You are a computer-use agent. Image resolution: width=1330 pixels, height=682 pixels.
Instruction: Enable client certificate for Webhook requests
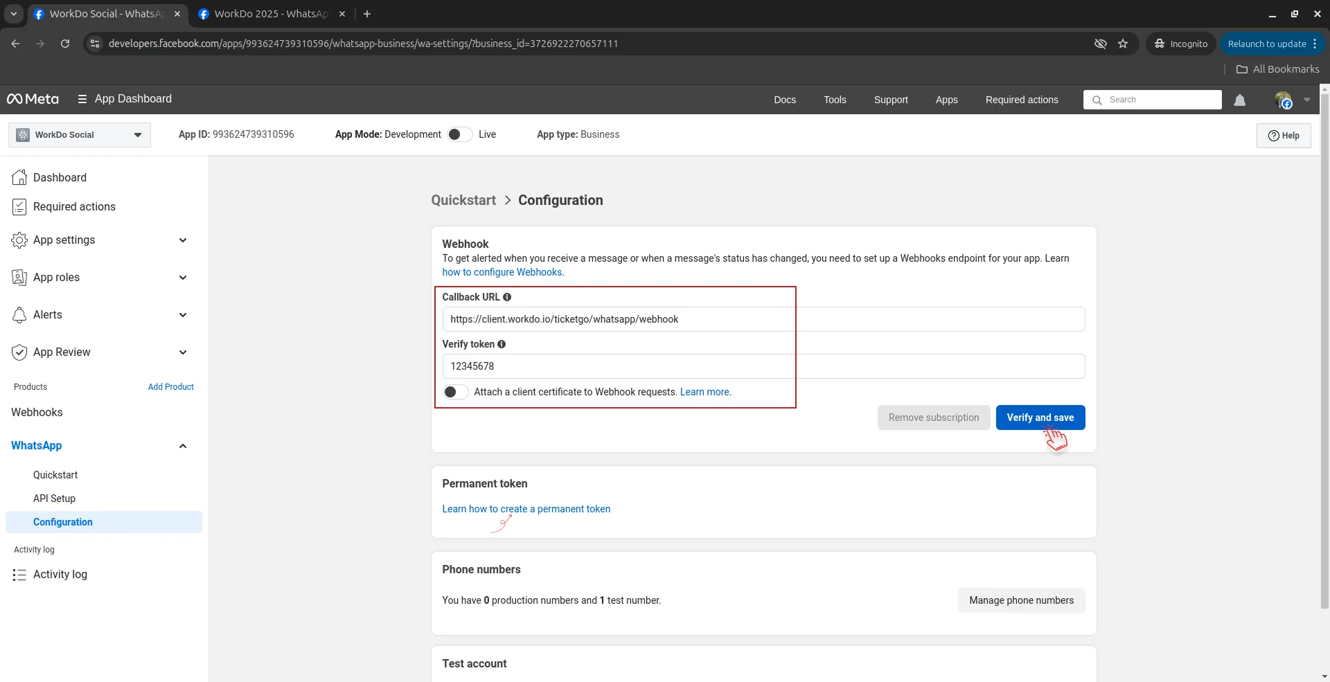pyautogui.click(x=455, y=392)
